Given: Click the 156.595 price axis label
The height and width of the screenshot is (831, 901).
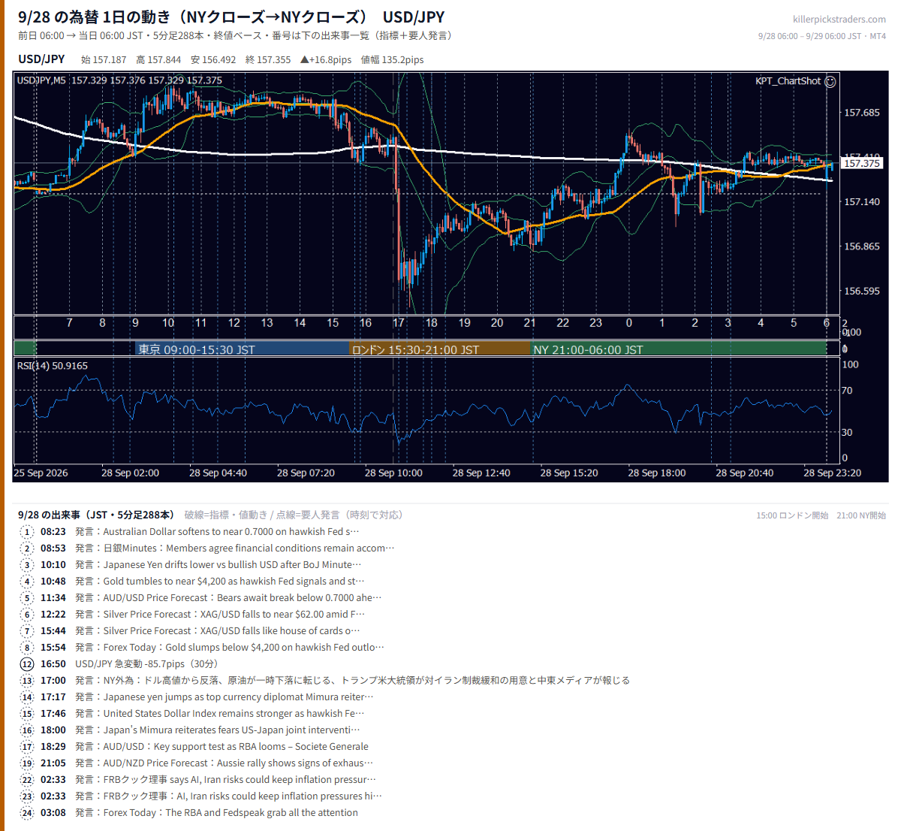Looking at the screenshot, I should [862, 291].
